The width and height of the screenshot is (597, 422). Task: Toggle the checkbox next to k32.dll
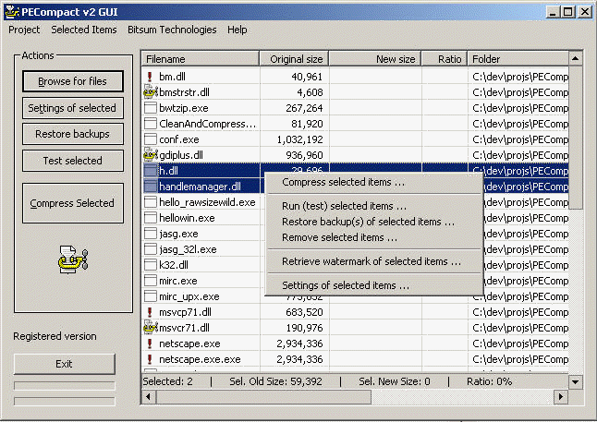tap(151, 265)
